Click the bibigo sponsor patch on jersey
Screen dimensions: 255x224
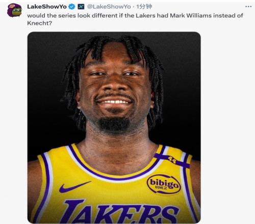click(x=164, y=184)
